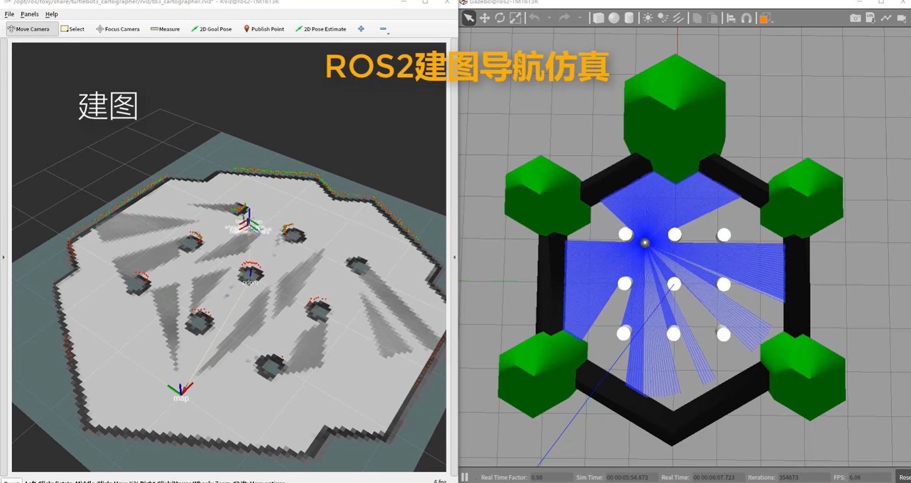Viewport: 911px width, 483px height.
Task: Open the Panels menu in RViz
Action: click(29, 14)
